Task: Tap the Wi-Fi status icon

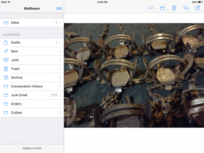Action: [9, 2]
